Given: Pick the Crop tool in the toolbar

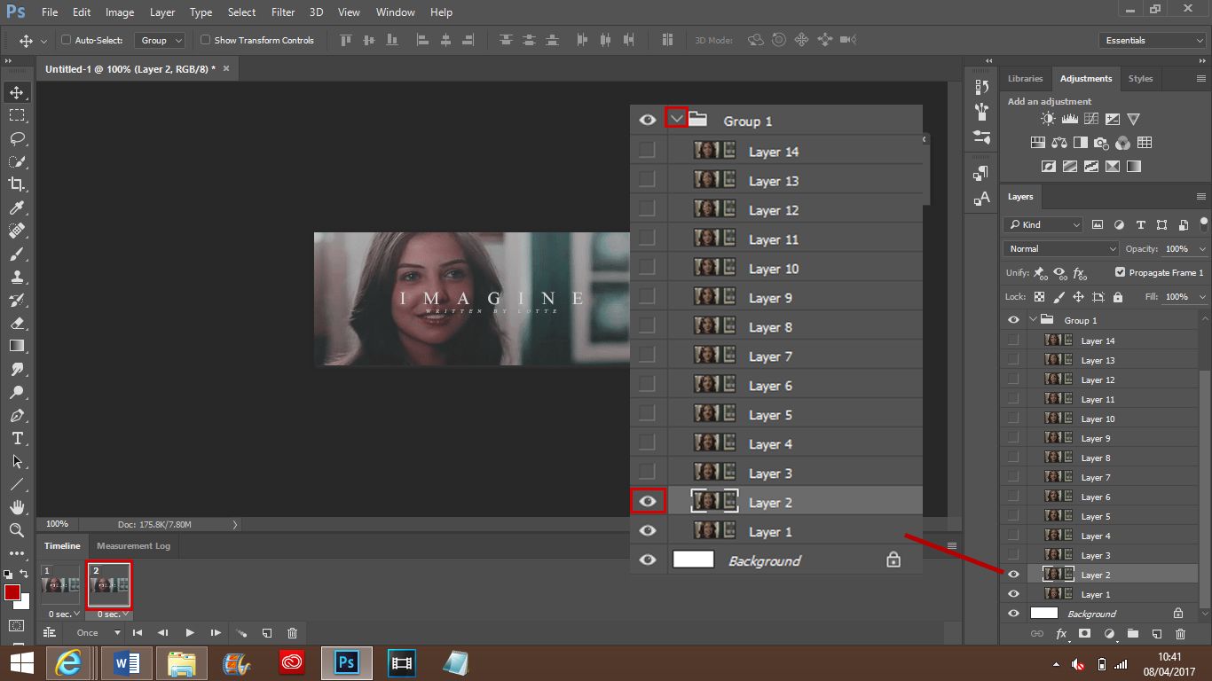Looking at the screenshot, I should pyautogui.click(x=17, y=184).
